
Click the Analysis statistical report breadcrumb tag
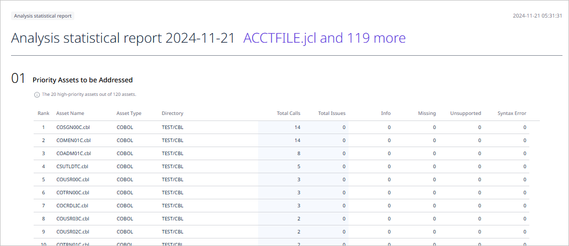pyautogui.click(x=43, y=16)
